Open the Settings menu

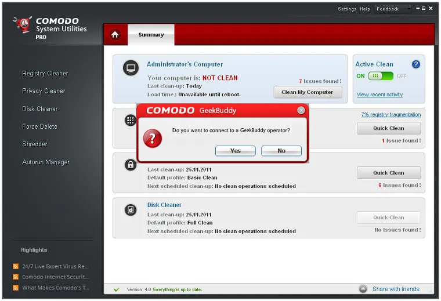(x=347, y=9)
